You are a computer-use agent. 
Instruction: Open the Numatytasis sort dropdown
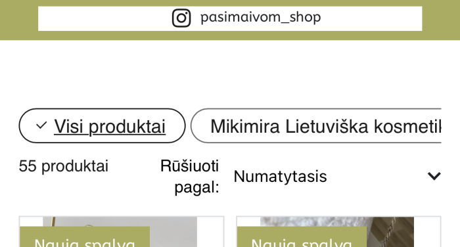pyautogui.click(x=337, y=176)
